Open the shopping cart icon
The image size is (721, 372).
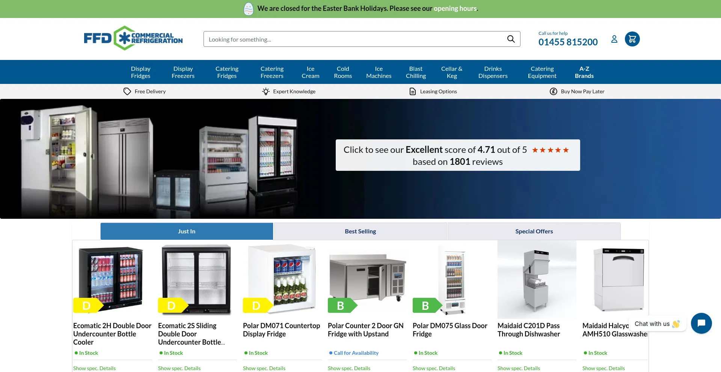tap(632, 39)
